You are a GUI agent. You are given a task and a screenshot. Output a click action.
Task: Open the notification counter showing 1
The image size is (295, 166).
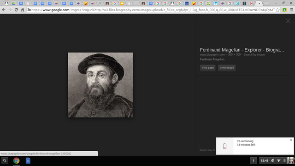click(254, 161)
